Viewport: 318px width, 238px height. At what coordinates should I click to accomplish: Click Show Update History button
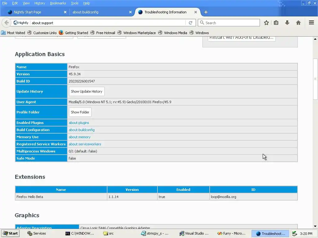[87, 91]
